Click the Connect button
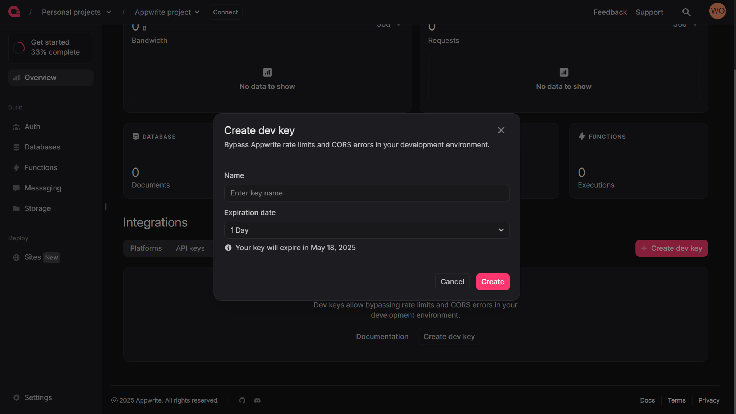 pyautogui.click(x=225, y=12)
